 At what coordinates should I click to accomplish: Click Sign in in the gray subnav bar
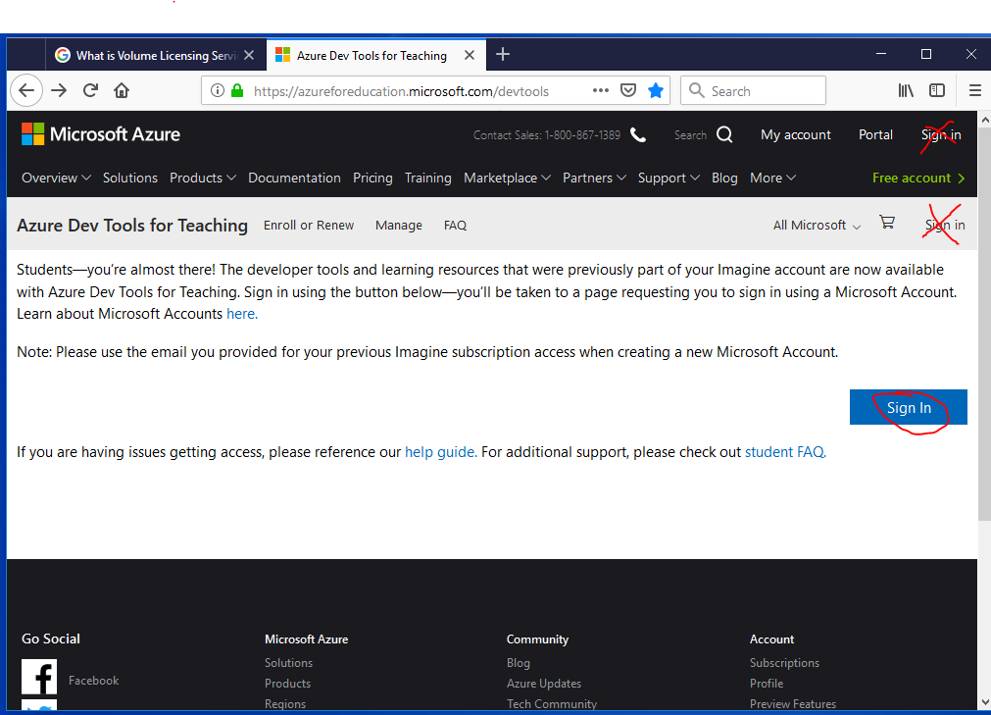945,225
